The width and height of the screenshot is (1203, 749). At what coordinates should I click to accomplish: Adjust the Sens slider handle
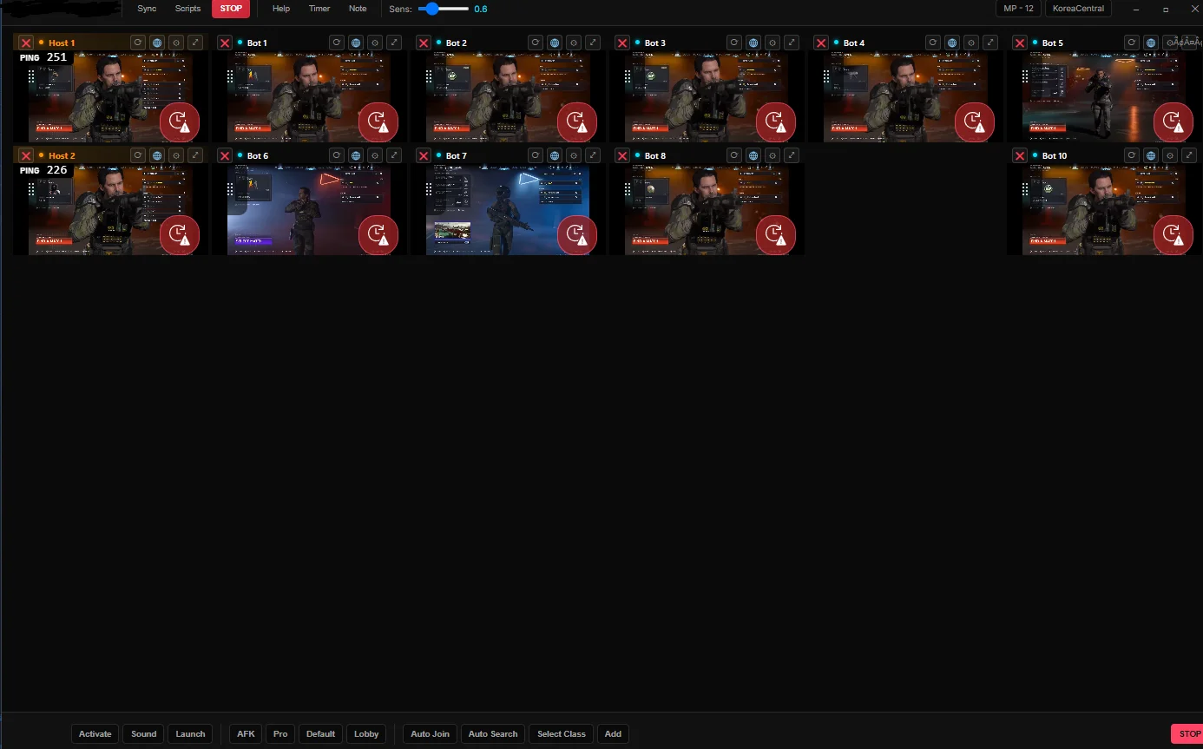tap(432, 9)
